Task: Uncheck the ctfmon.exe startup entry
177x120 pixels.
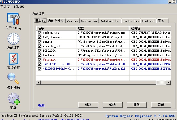Action: click(x=40, y=33)
